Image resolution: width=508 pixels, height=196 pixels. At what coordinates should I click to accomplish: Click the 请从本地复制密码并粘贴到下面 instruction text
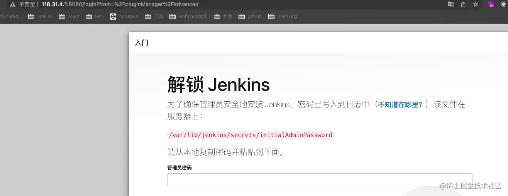coord(227,152)
